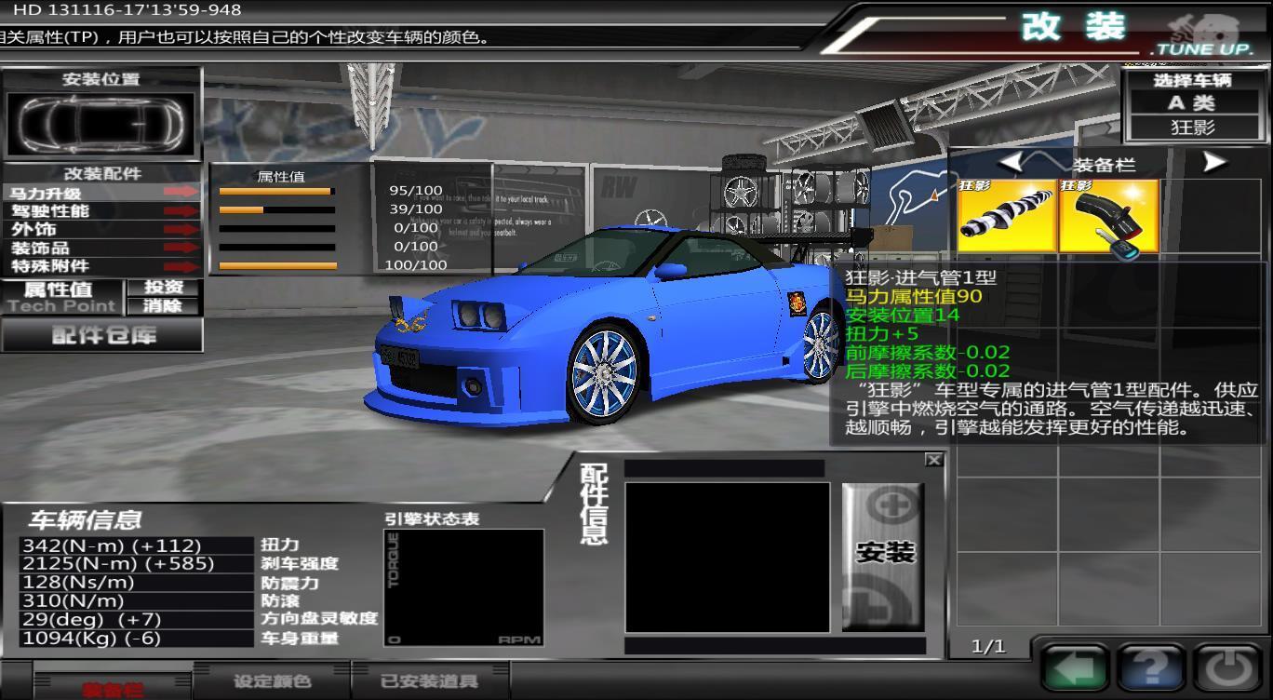
Task: Switch to the 已安装道具 tab
Action: coord(429,681)
